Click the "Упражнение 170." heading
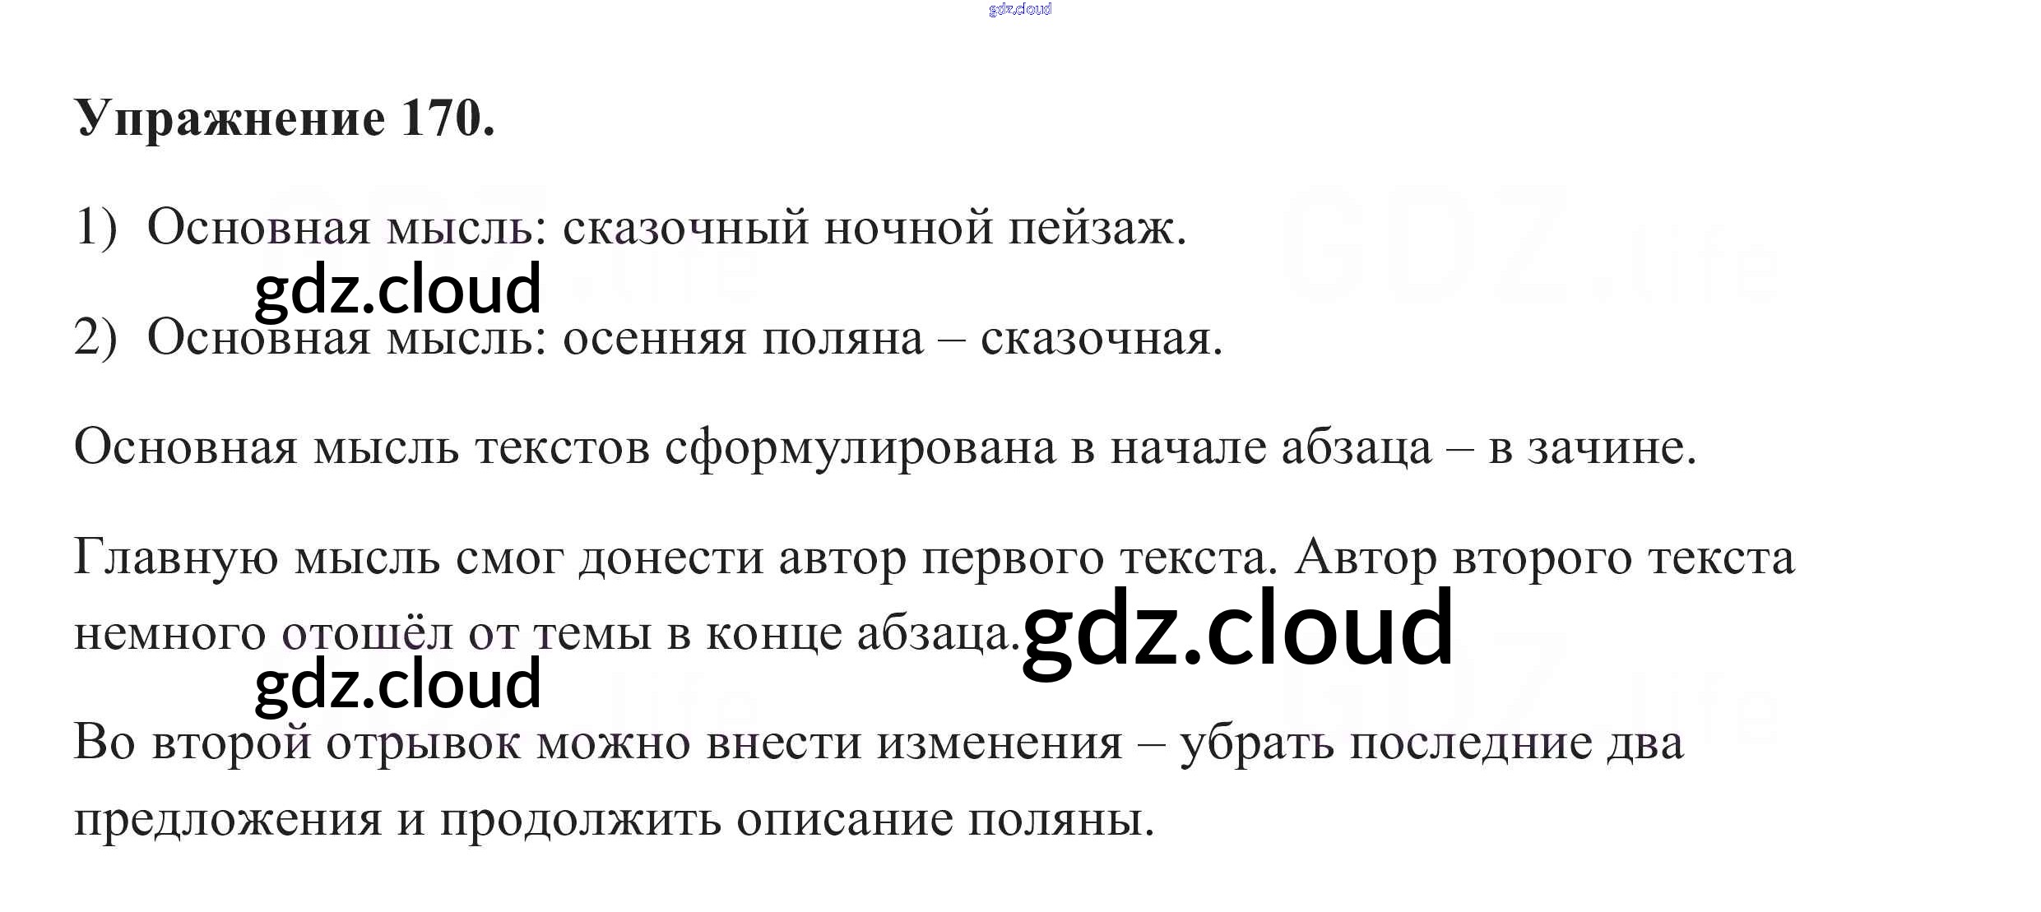2041x912 pixels. pyautogui.click(x=285, y=118)
